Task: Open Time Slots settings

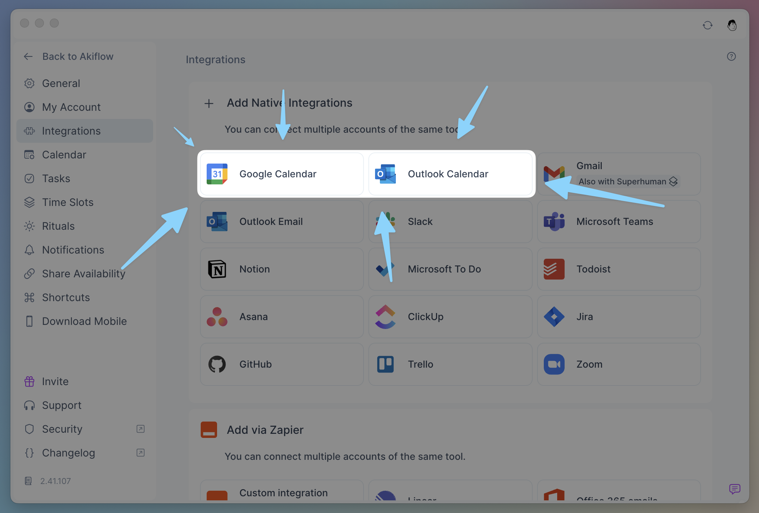Action: [85, 202]
